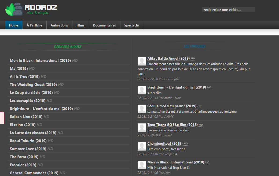The width and height of the screenshot is (279, 176).
Task: Open the À l'affiche menu item
Action: 34,25
